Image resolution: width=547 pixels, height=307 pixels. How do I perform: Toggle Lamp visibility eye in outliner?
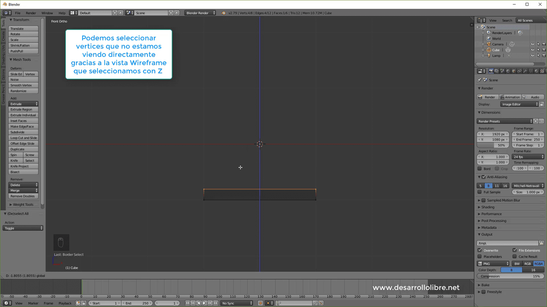[x=533, y=56]
